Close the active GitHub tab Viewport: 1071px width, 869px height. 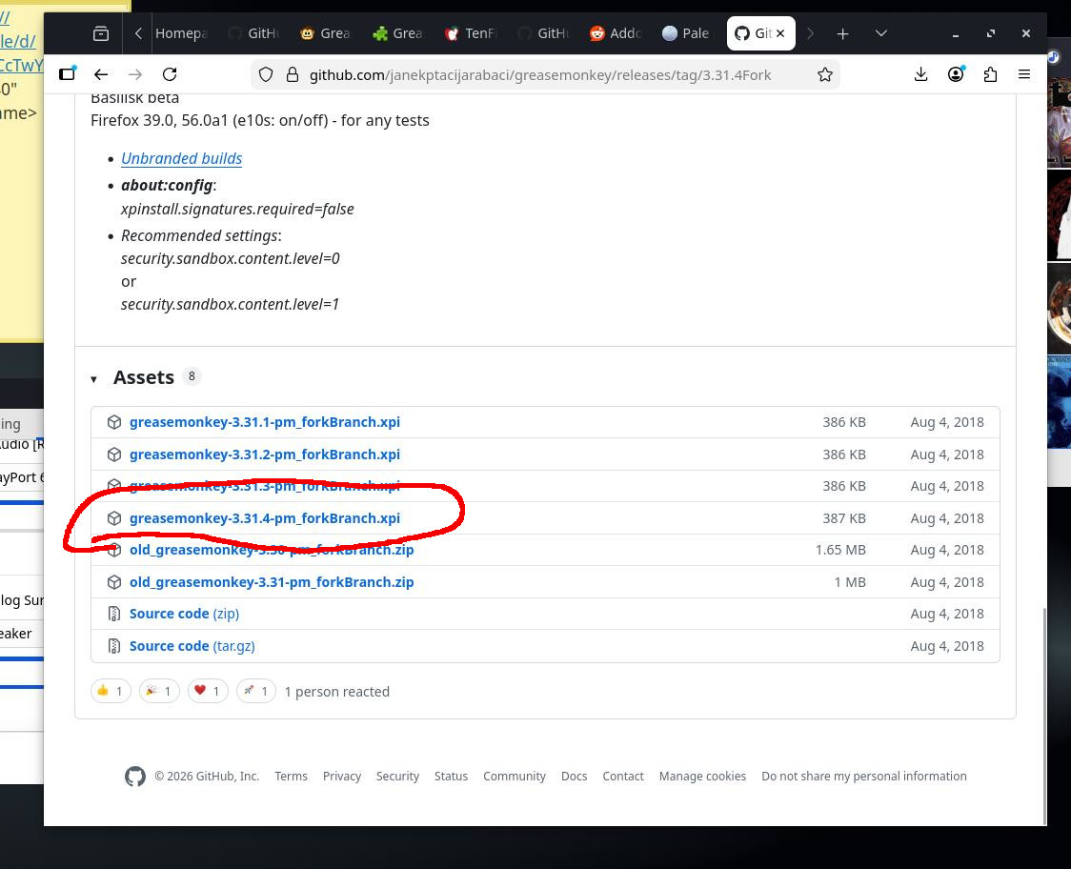click(780, 33)
